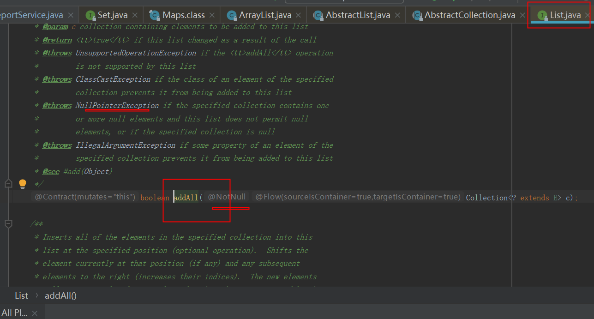
Task: Click addAll() in the breadcrumb bar
Action: (x=60, y=295)
